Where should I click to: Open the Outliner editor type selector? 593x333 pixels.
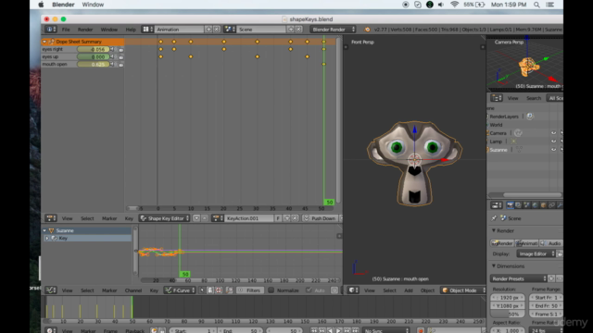(x=497, y=98)
